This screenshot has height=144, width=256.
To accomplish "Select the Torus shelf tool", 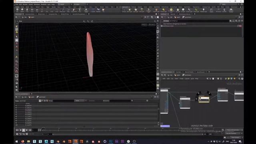I will (32, 10).
